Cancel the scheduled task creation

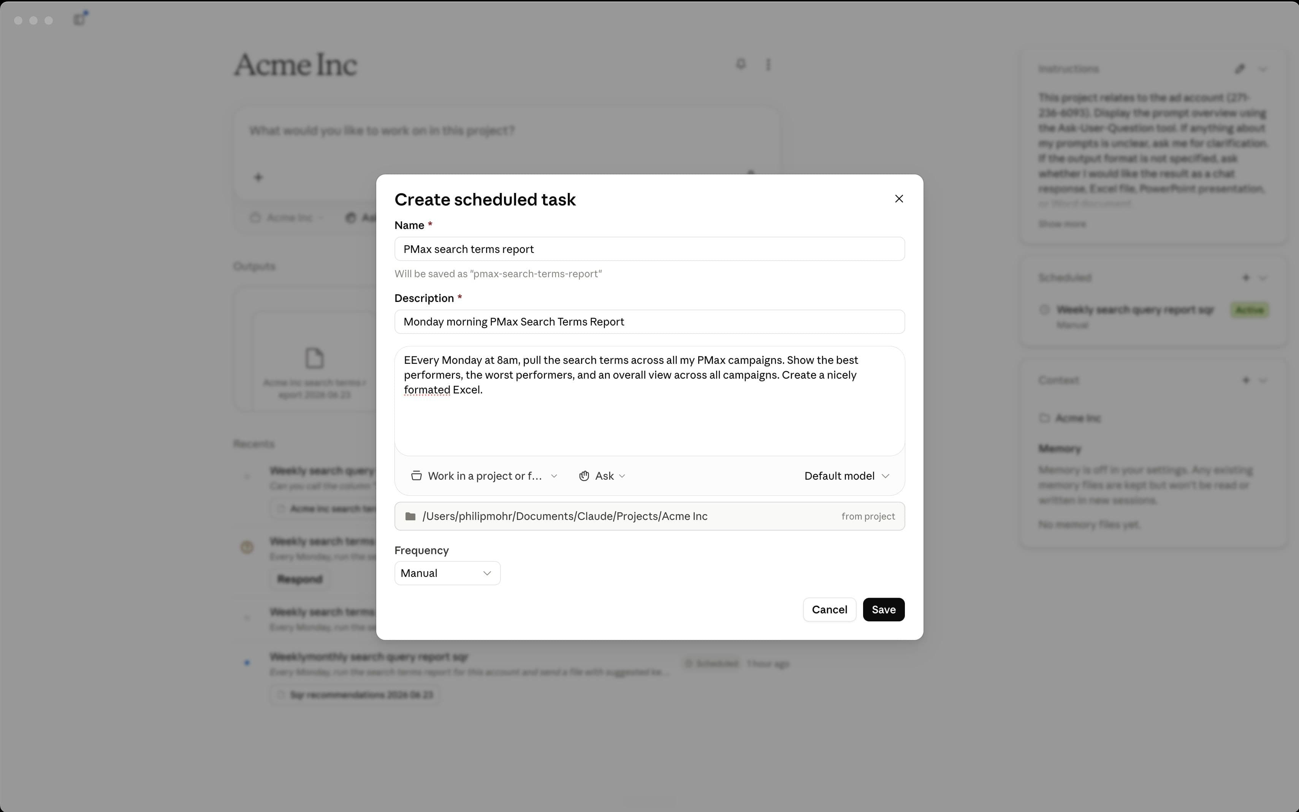click(829, 610)
